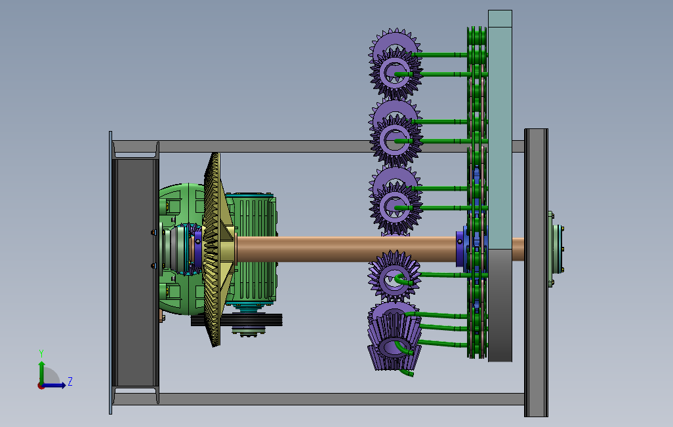Image resolution: width=673 pixels, height=427 pixels.
Task: Select the bottom horizontal frame beam
Action: point(317,399)
